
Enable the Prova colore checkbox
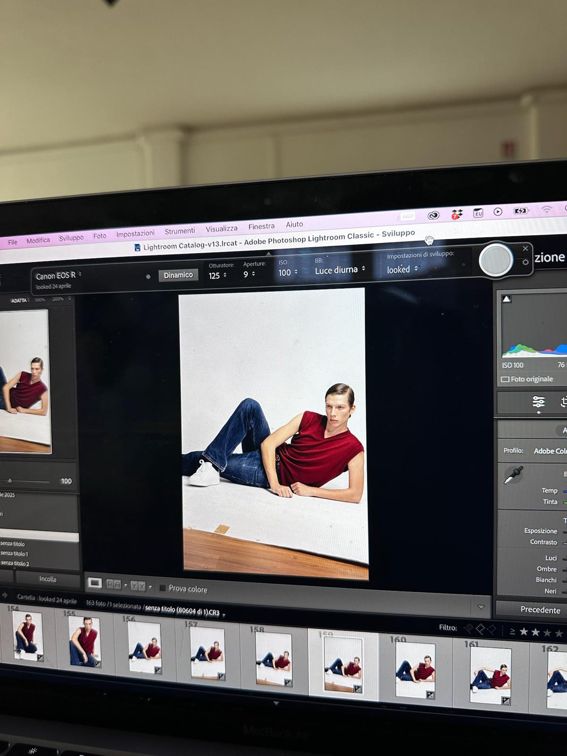coord(163,588)
